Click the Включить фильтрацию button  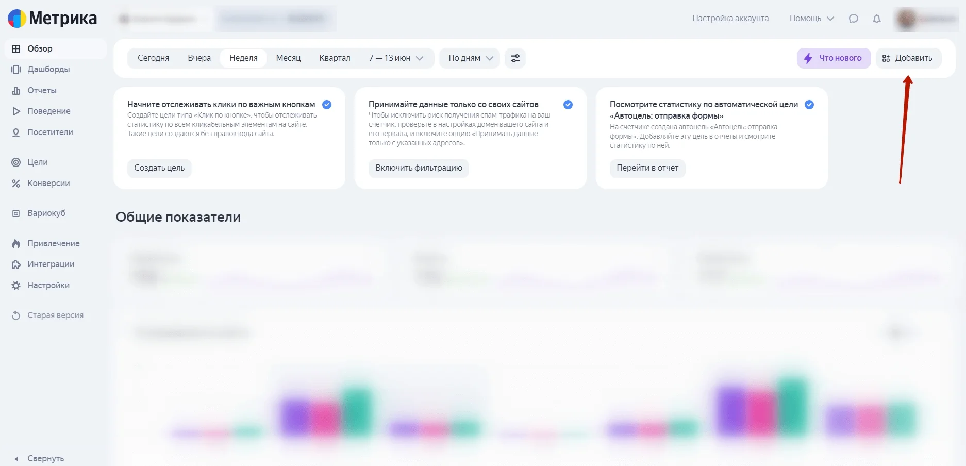(419, 168)
